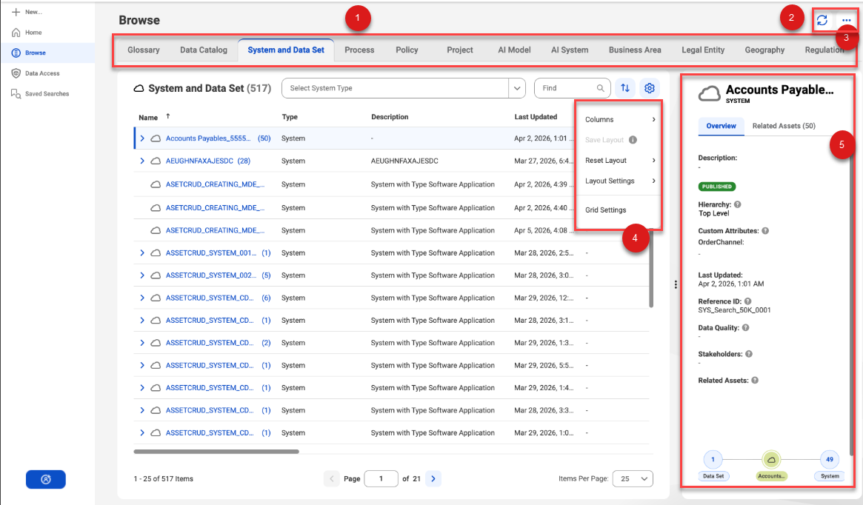Expand the Accounts Payables_5555 row
Viewport: 863px width, 505px height.
point(142,138)
